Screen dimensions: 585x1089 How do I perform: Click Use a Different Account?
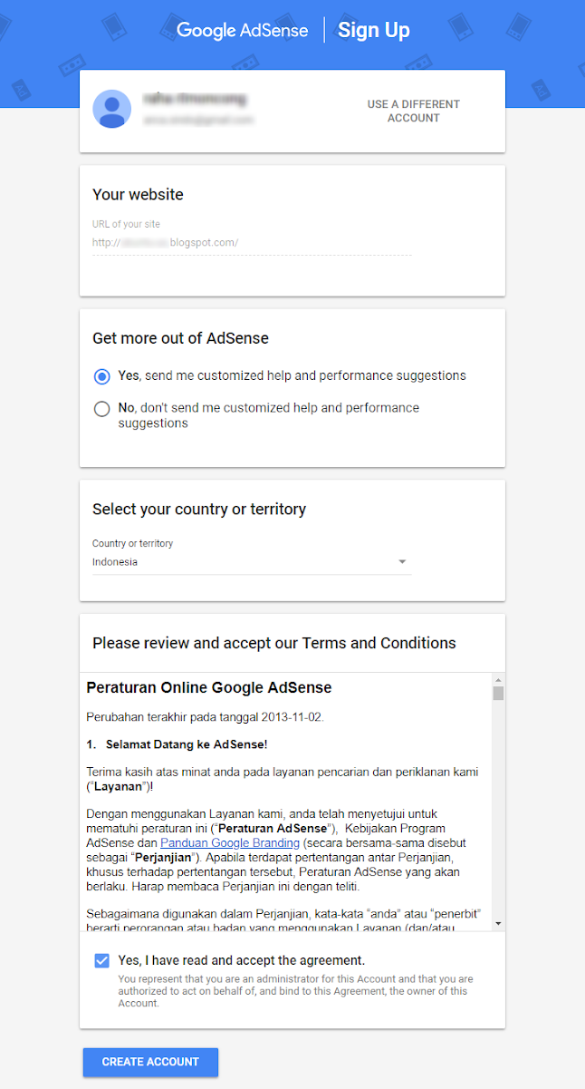(413, 111)
